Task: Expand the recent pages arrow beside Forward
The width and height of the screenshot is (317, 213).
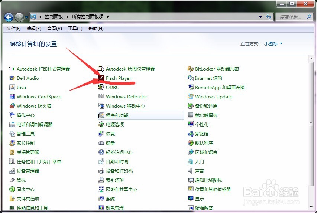Action: click(26, 17)
